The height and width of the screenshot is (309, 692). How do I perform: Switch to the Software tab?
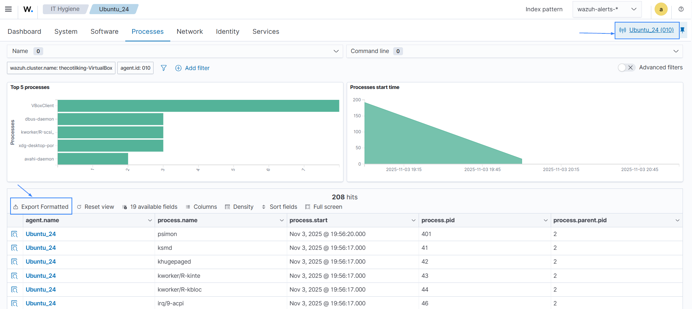pyautogui.click(x=104, y=32)
